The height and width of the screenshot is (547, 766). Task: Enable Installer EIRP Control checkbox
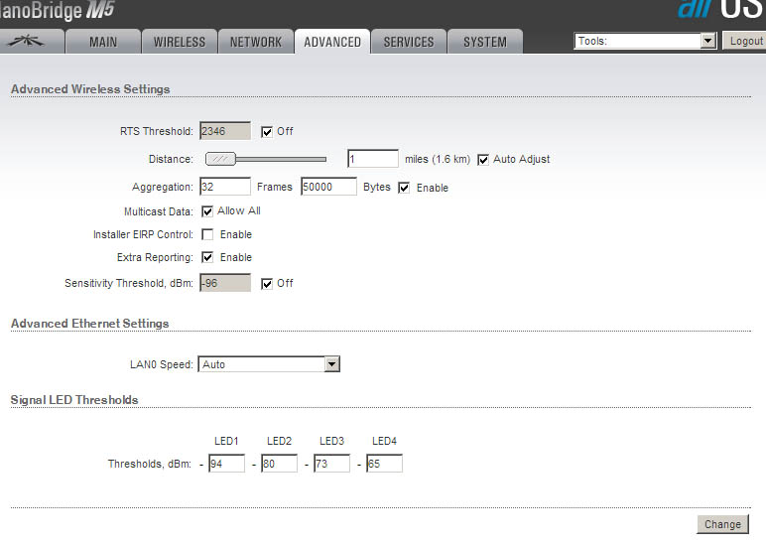coord(207,234)
